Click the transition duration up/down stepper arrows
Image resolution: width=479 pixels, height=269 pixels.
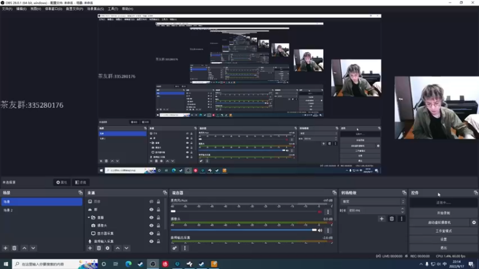click(x=402, y=210)
